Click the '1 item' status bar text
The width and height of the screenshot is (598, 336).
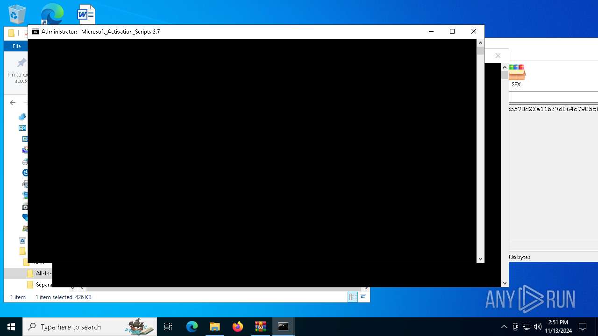[x=18, y=297]
